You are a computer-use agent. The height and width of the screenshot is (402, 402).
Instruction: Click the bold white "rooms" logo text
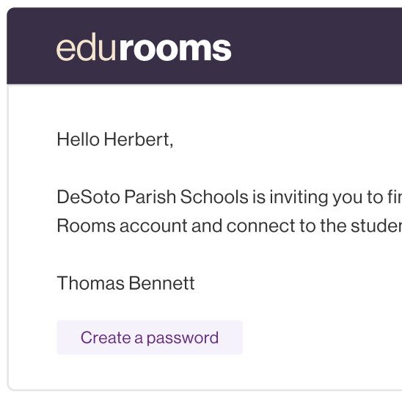pos(175,49)
